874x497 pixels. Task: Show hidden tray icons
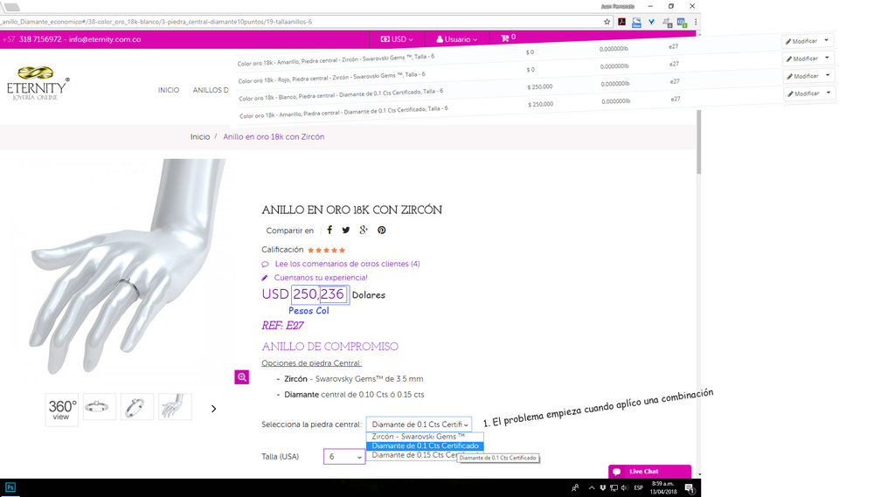592,487
